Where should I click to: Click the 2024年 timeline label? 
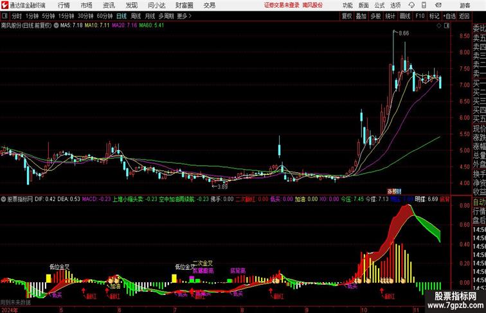(10, 310)
